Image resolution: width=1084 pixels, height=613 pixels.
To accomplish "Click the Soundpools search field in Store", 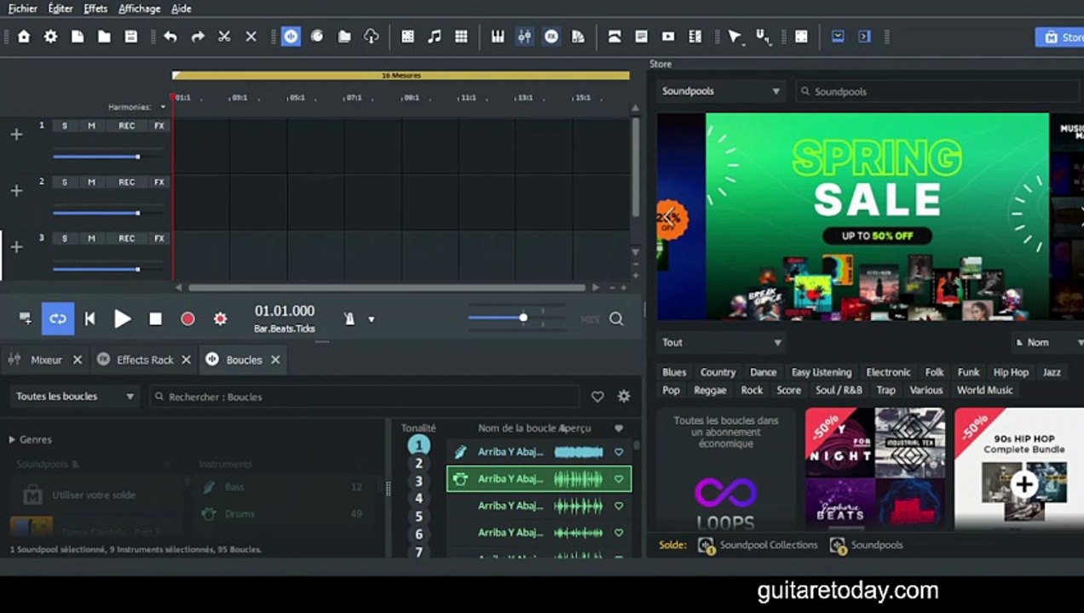I will pyautogui.click(x=937, y=91).
